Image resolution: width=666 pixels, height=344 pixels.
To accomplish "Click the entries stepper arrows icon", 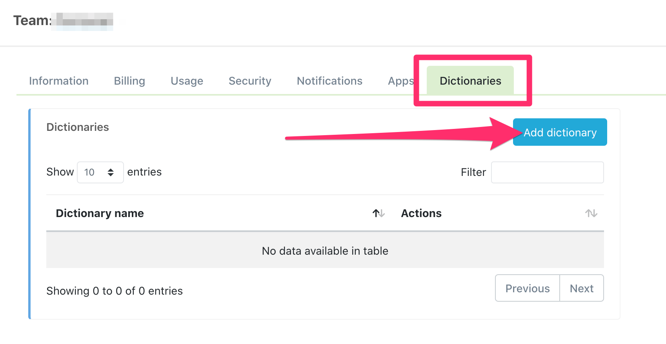I will (111, 172).
